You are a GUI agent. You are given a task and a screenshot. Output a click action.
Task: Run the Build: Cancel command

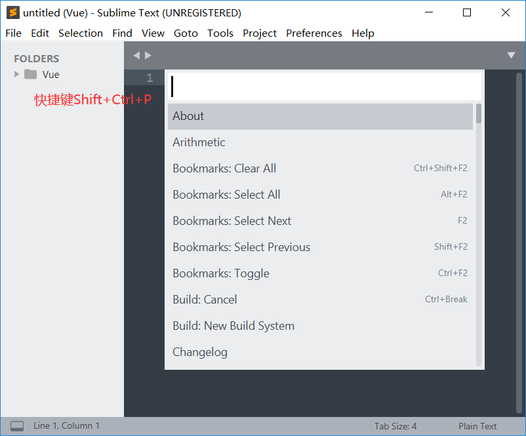(x=205, y=300)
